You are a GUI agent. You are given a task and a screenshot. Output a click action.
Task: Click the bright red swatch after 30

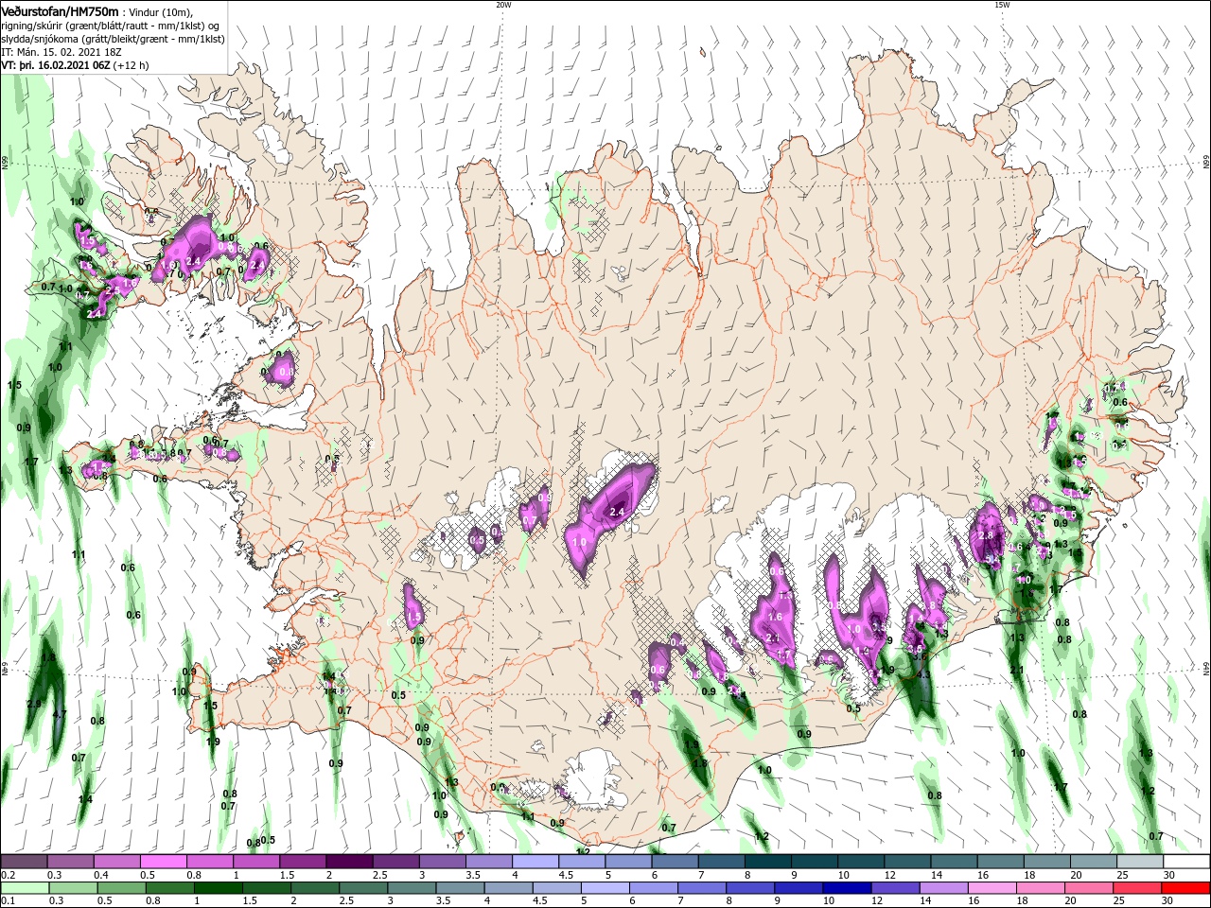coord(1185,888)
